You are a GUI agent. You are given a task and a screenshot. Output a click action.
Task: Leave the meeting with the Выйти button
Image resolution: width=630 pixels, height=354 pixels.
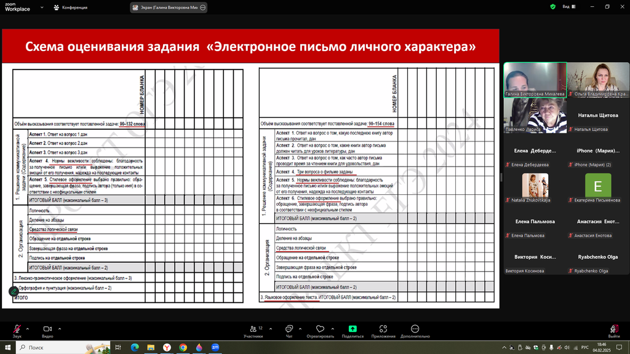(x=613, y=331)
